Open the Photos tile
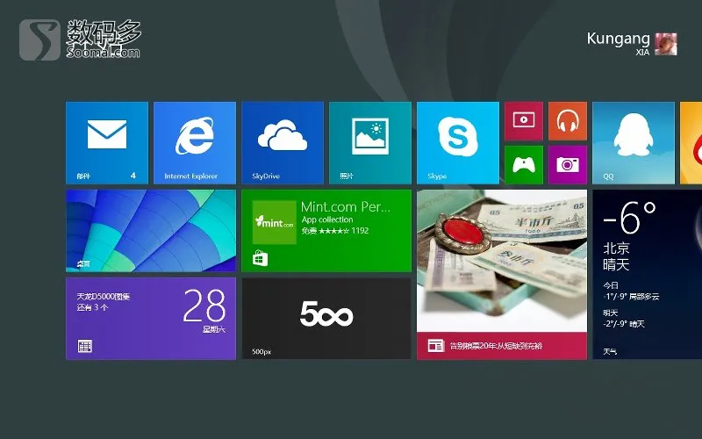Viewport: 702px width, 439px height. point(369,143)
